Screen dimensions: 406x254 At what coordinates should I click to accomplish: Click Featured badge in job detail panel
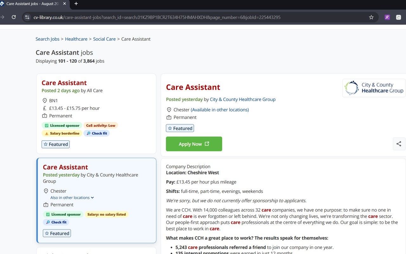pos(180,128)
